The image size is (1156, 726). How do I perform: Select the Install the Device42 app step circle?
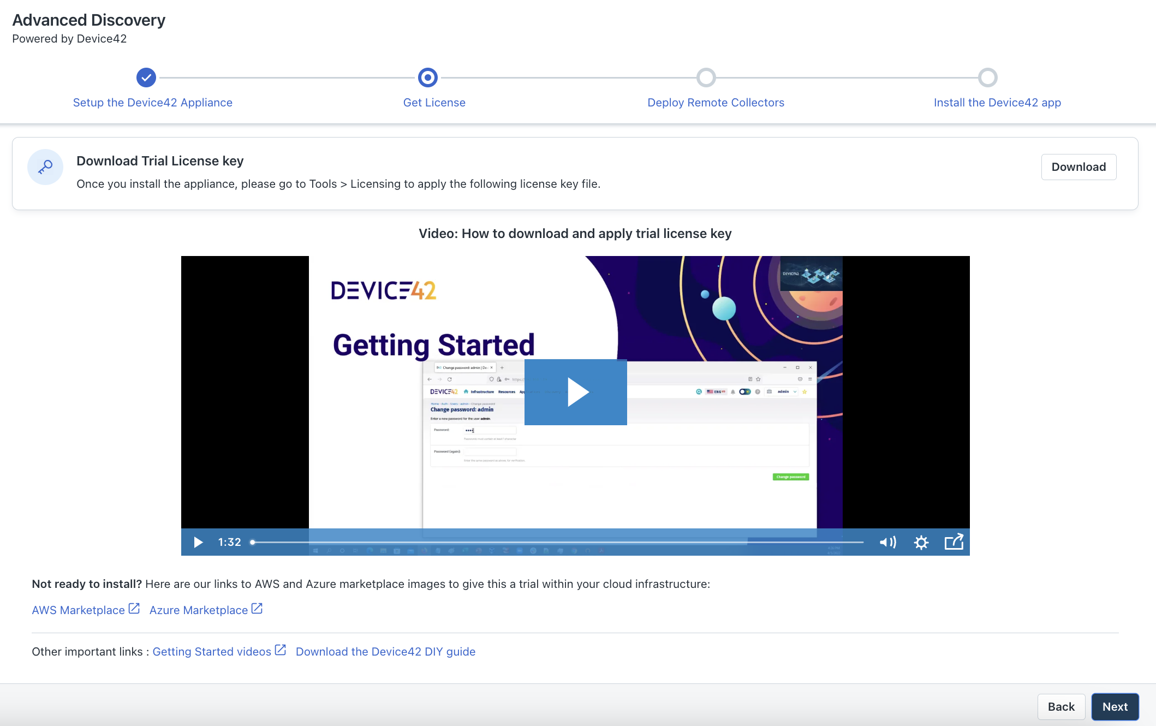click(x=987, y=78)
